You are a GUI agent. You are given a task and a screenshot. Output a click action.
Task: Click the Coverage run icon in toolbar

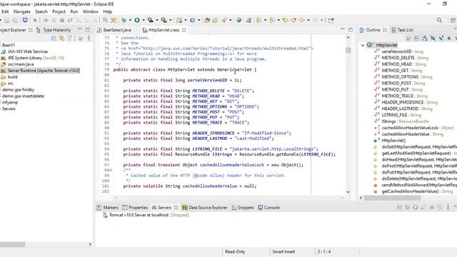[151, 20]
